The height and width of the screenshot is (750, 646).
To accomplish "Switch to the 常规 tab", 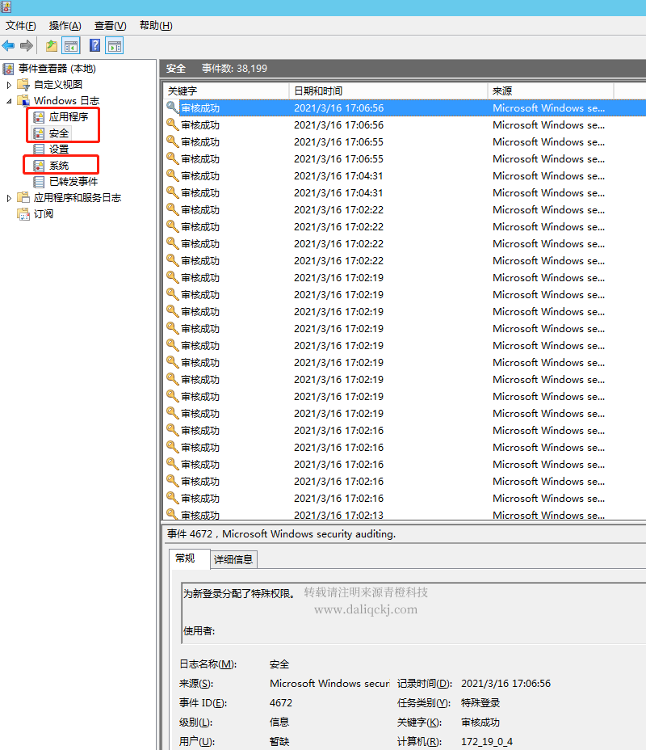I will tap(189, 558).
